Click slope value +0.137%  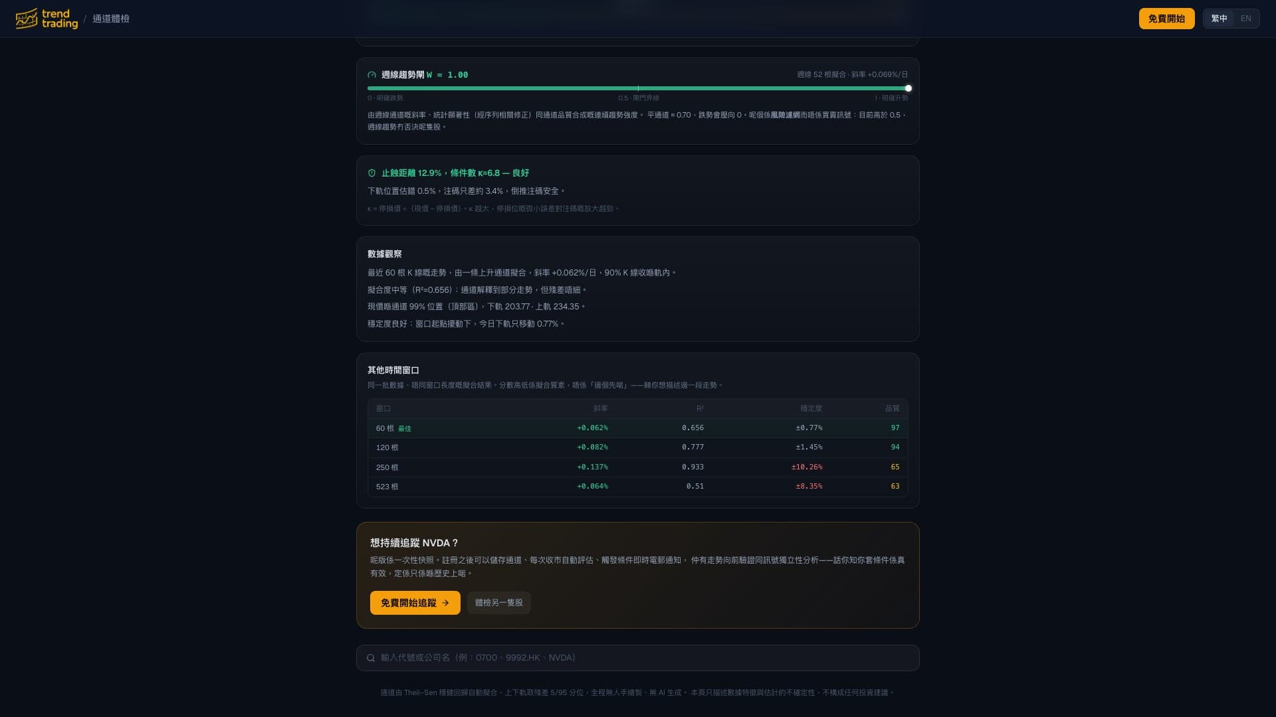click(592, 467)
